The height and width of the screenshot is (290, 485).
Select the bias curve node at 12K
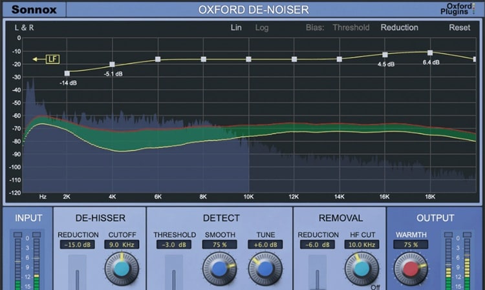coord(294,59)
